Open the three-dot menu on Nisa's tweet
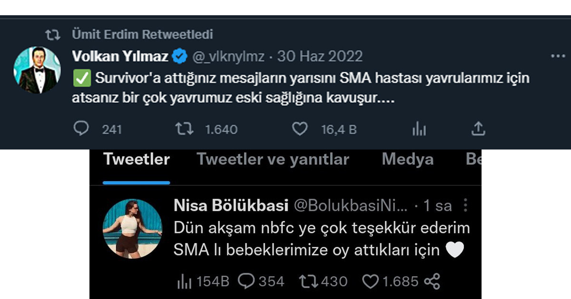The image size is (571, 299). point(464,205)
